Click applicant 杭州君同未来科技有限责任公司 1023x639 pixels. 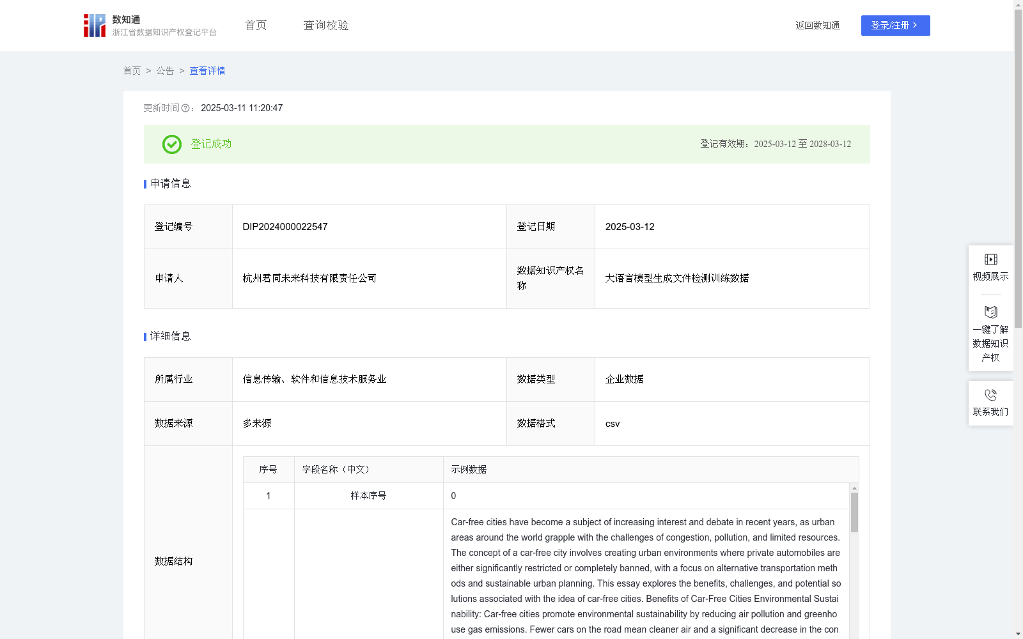point(309,279)
